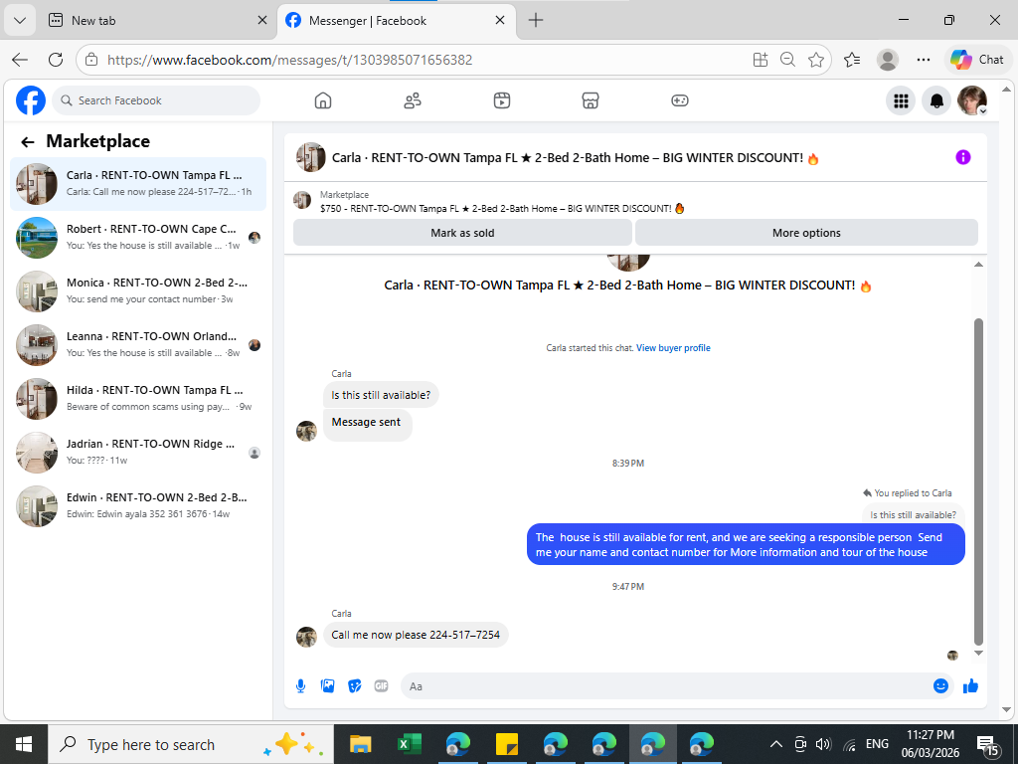Viewport: 1018px width, 764px height.
Task: Open the Reels video icon in top navigation
Action: click(x=502, y=100)
